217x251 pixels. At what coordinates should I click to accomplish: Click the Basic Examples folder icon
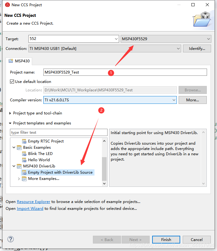pos(19,147)
